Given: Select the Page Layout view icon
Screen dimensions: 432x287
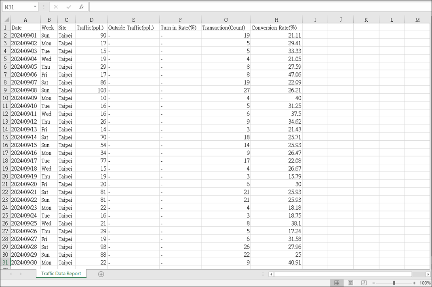Looking at the screenshot, I should 350,283.
